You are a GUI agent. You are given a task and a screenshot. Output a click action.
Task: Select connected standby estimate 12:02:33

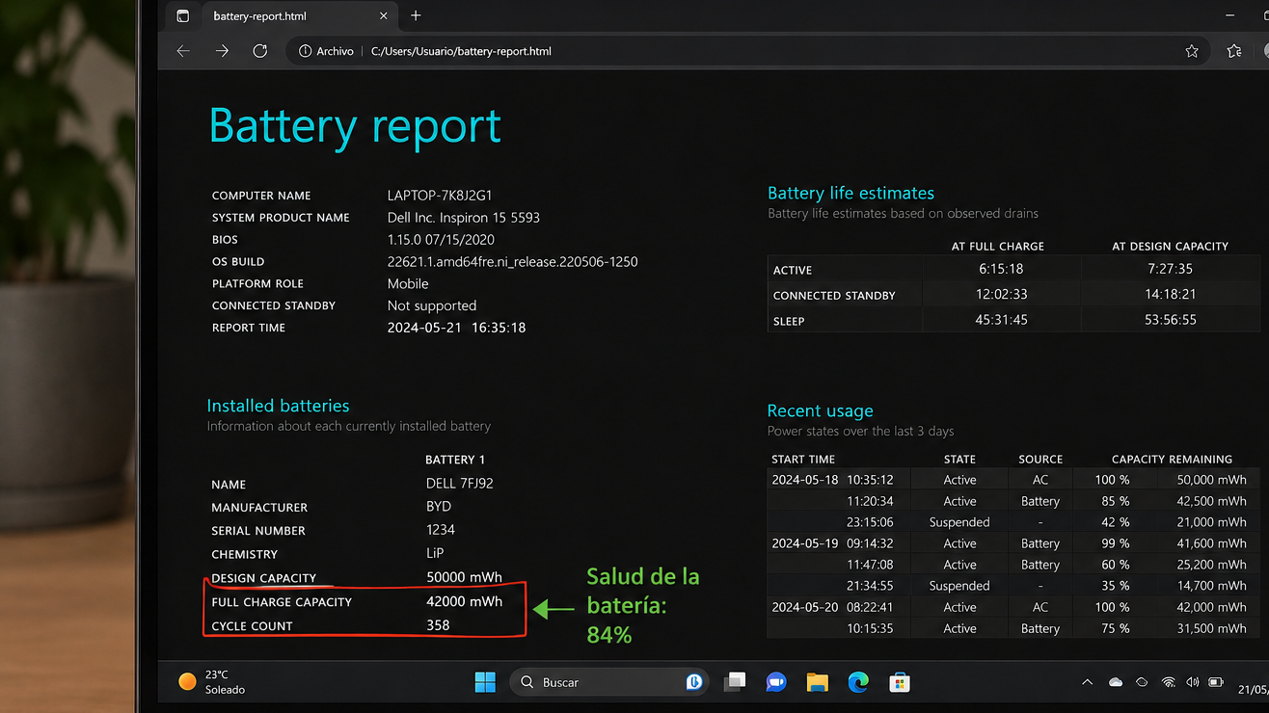(x=1001, y=294)
